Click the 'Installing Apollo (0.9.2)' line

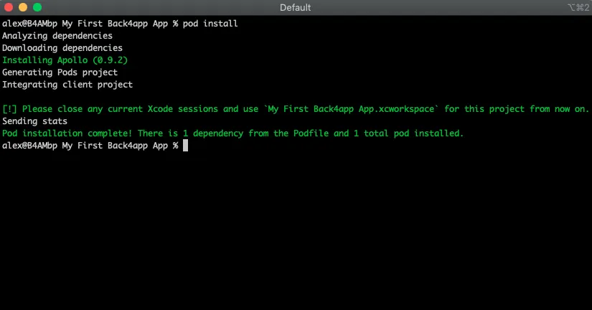tap(65, 60)
